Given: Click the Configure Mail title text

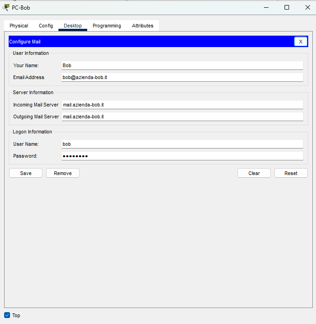Looking at the screenshot, I should point(25,42).
